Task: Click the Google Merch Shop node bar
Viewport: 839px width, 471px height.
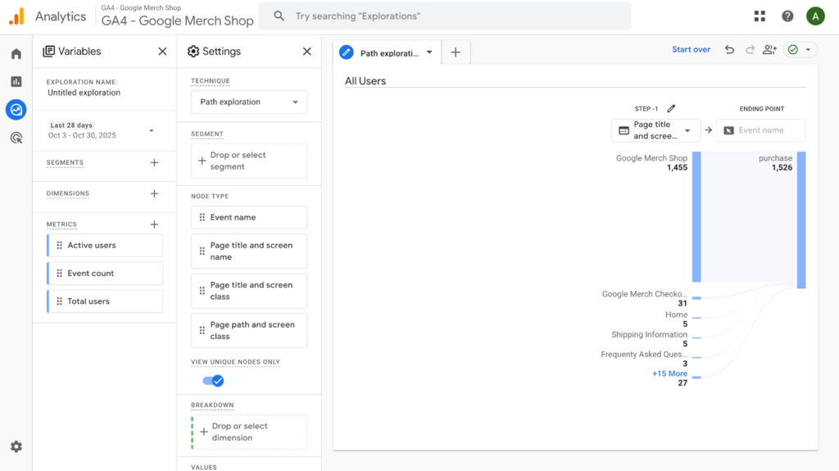Action: (696, 216)
